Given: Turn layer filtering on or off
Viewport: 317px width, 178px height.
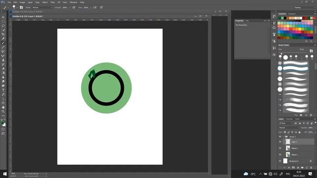Looking at the screenshot, I should 315,123.
